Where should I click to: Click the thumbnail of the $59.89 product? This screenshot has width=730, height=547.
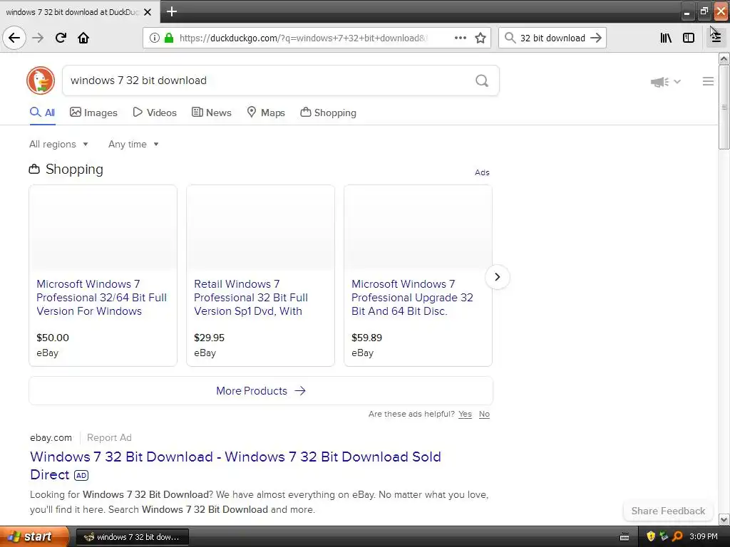click(418, 228)
